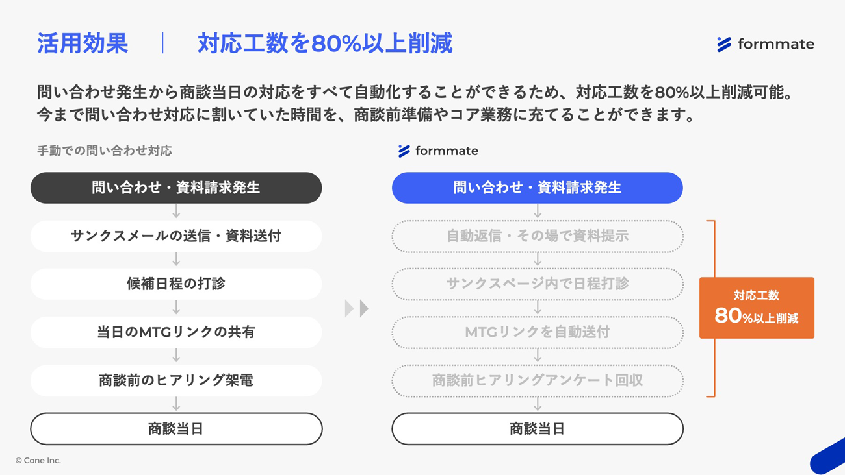The width and height of the screenshot is (845, 475).
Task: Click the formmate logo icon top right
Action: pos(724,44)
